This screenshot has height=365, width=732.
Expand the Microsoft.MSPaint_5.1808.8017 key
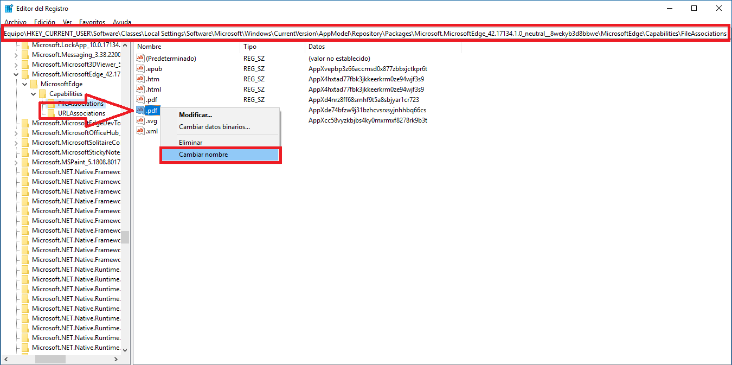tap(16, 162)
